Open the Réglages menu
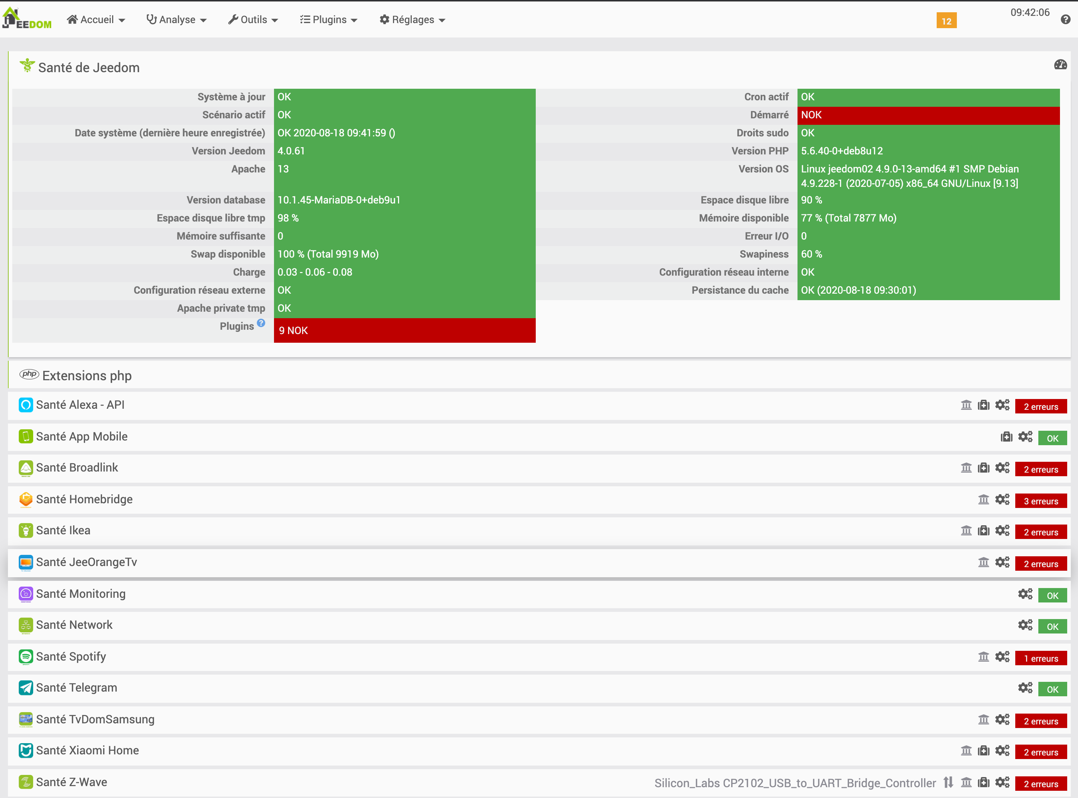The height and width of the screenshot is (798, 1078). point(412,20)
